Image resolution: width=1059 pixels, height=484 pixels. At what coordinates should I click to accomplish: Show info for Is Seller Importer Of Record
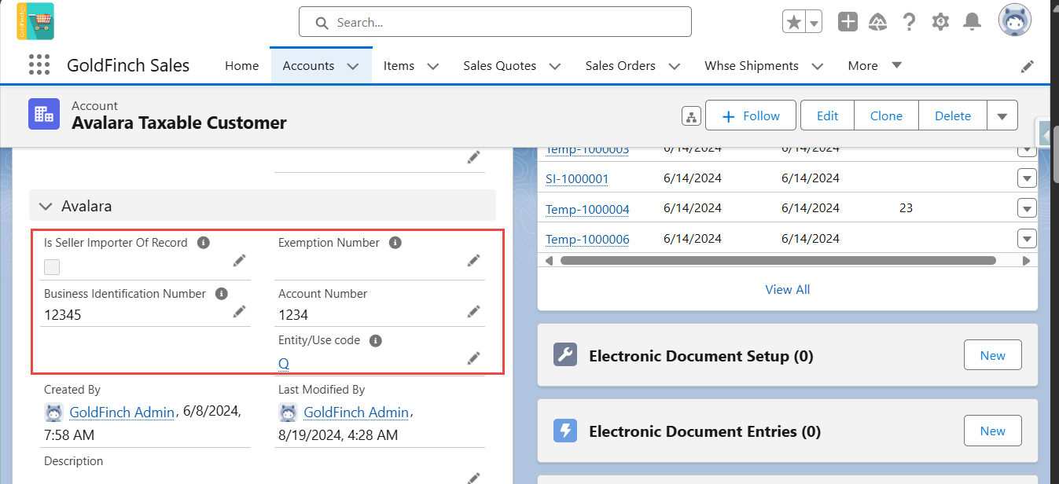(x=203, y=243)
